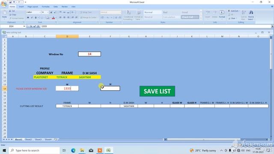Save workbook from Quick Access Toolbar
This screenshot has width=274, height=154.
[10, 2]
